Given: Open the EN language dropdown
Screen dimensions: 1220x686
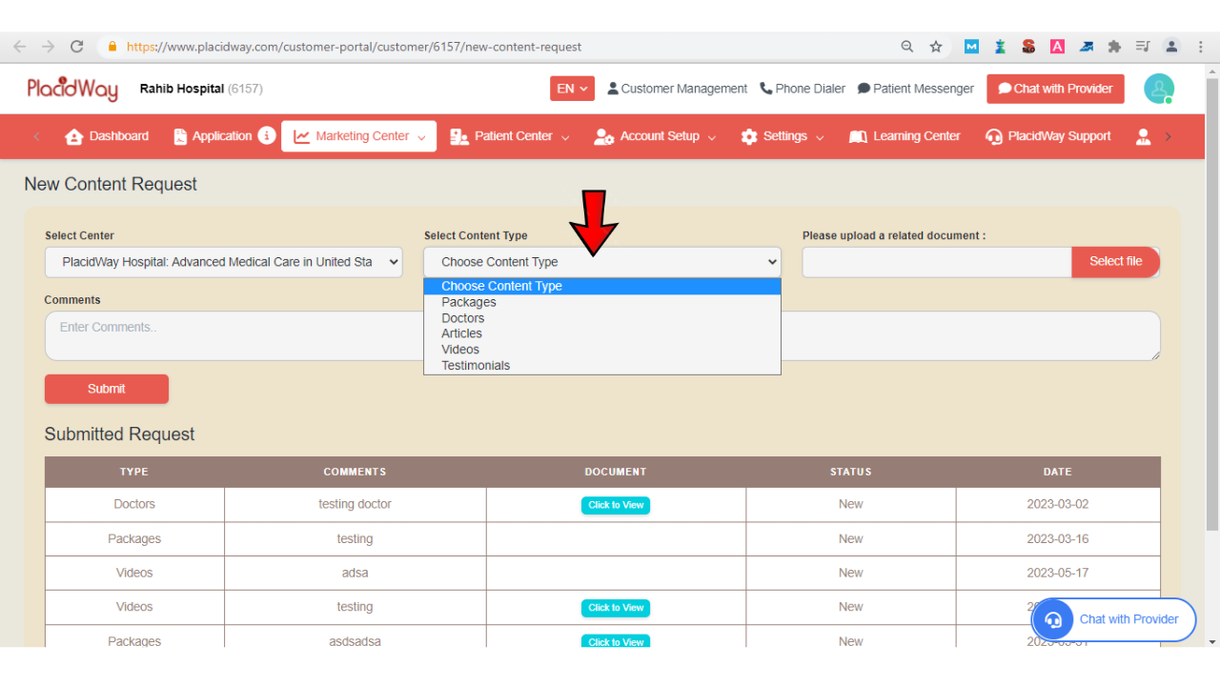Looking at the screenshot, I should coord(571,87).
